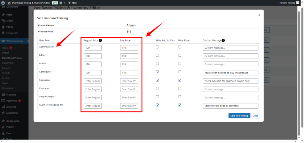Check Hide Price for Shop manager
This screenshot has height=143, width=304.
(x=180, y=97)
